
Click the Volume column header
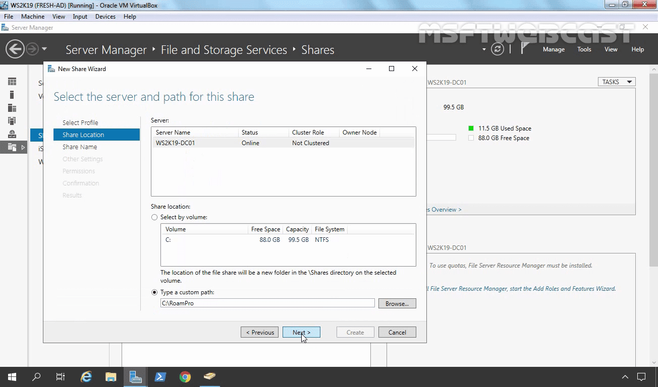[x=205, y=229]
